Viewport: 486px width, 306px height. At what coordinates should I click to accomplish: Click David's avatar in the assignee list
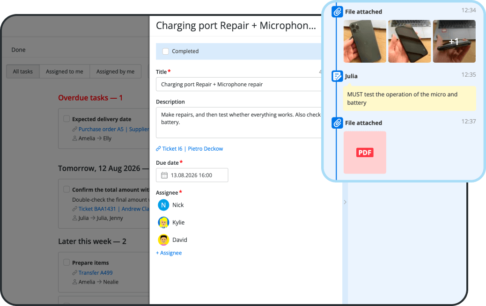(163, 240)
